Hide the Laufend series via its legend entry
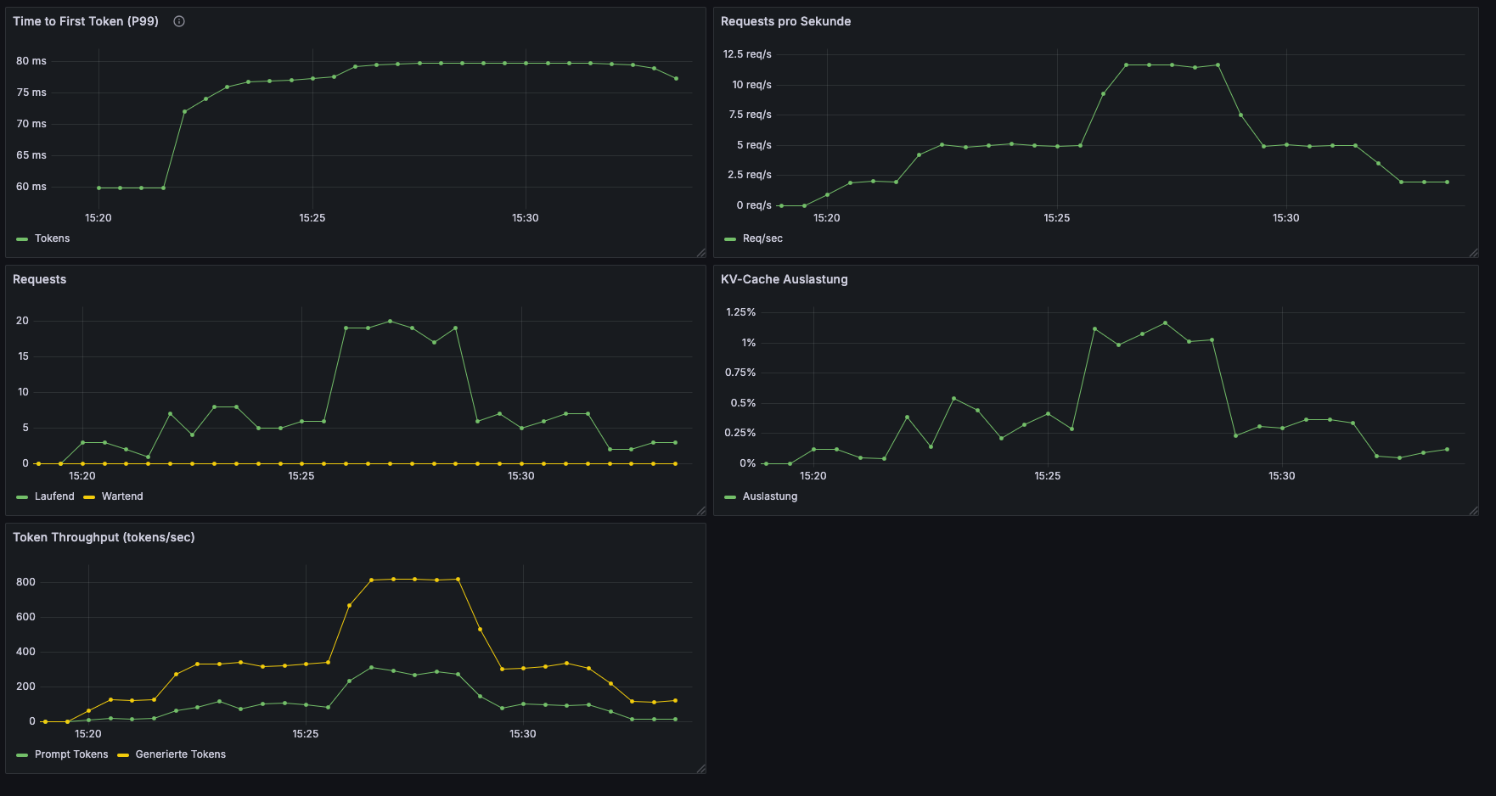 click(x=53, y=496)
